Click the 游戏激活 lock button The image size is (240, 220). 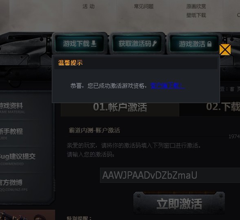click(194, 43)
